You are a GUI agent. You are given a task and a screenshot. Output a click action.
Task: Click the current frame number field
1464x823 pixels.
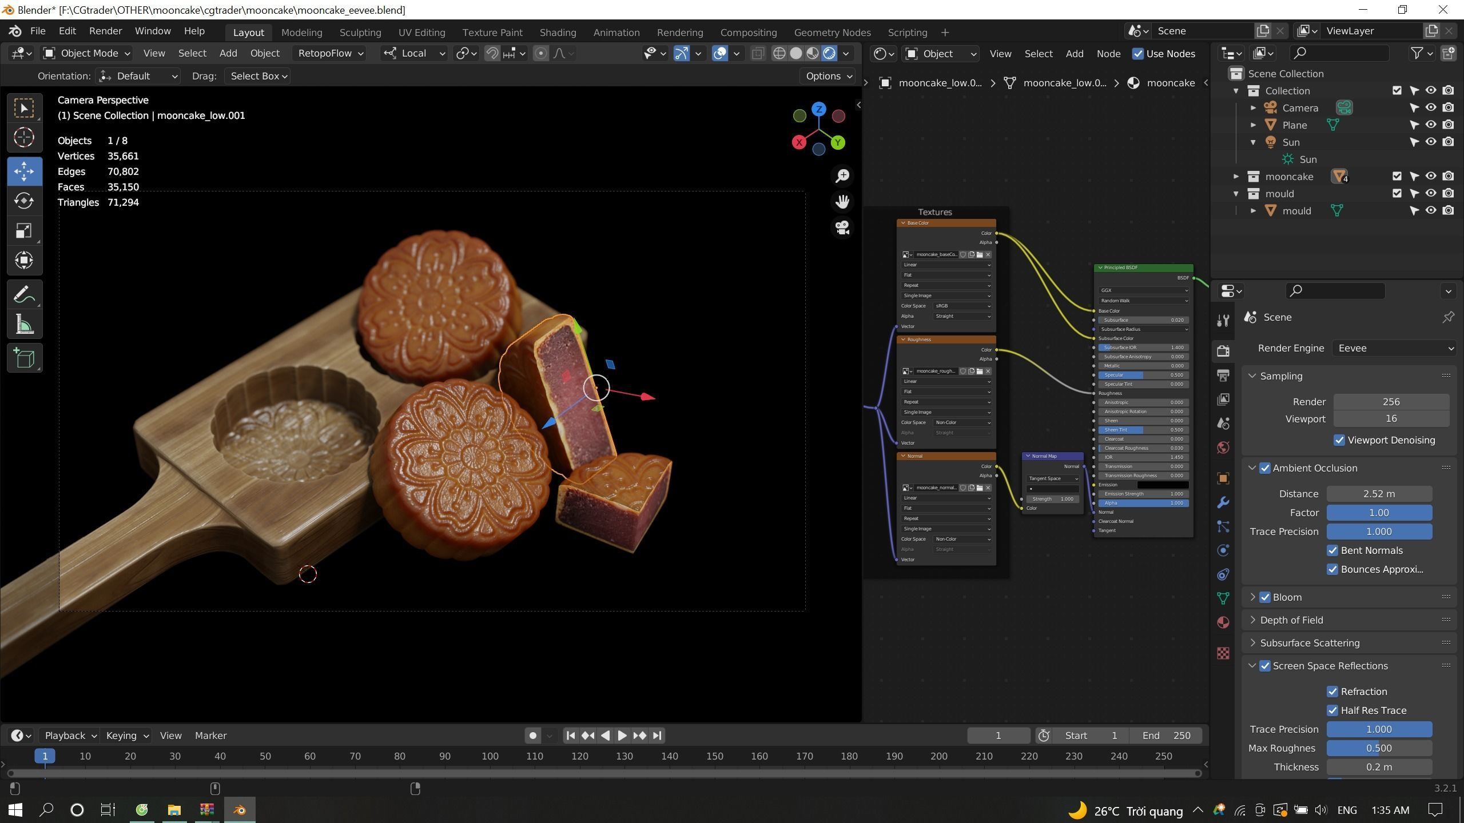click(998, 736)
